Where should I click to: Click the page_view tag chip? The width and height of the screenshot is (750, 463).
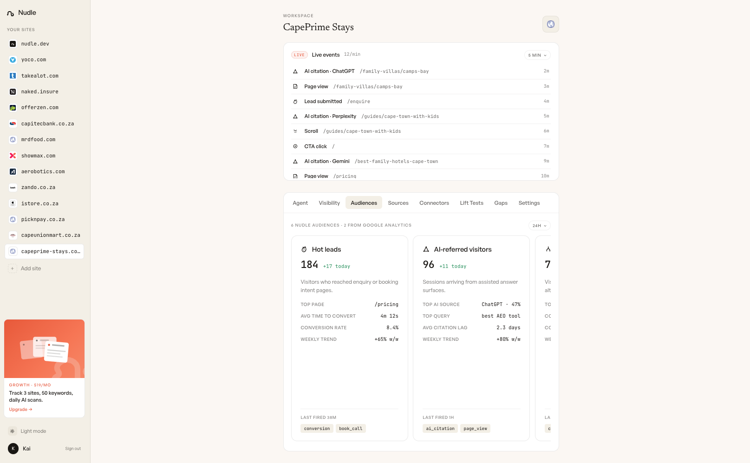tap(475, 429)
